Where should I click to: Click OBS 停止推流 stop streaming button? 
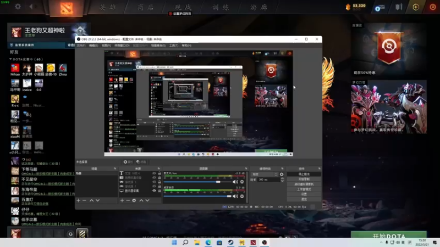coord(304,174)
